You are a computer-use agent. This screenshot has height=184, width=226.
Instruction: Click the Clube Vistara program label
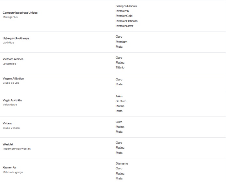pyautogui.click(x=11, y=128)
